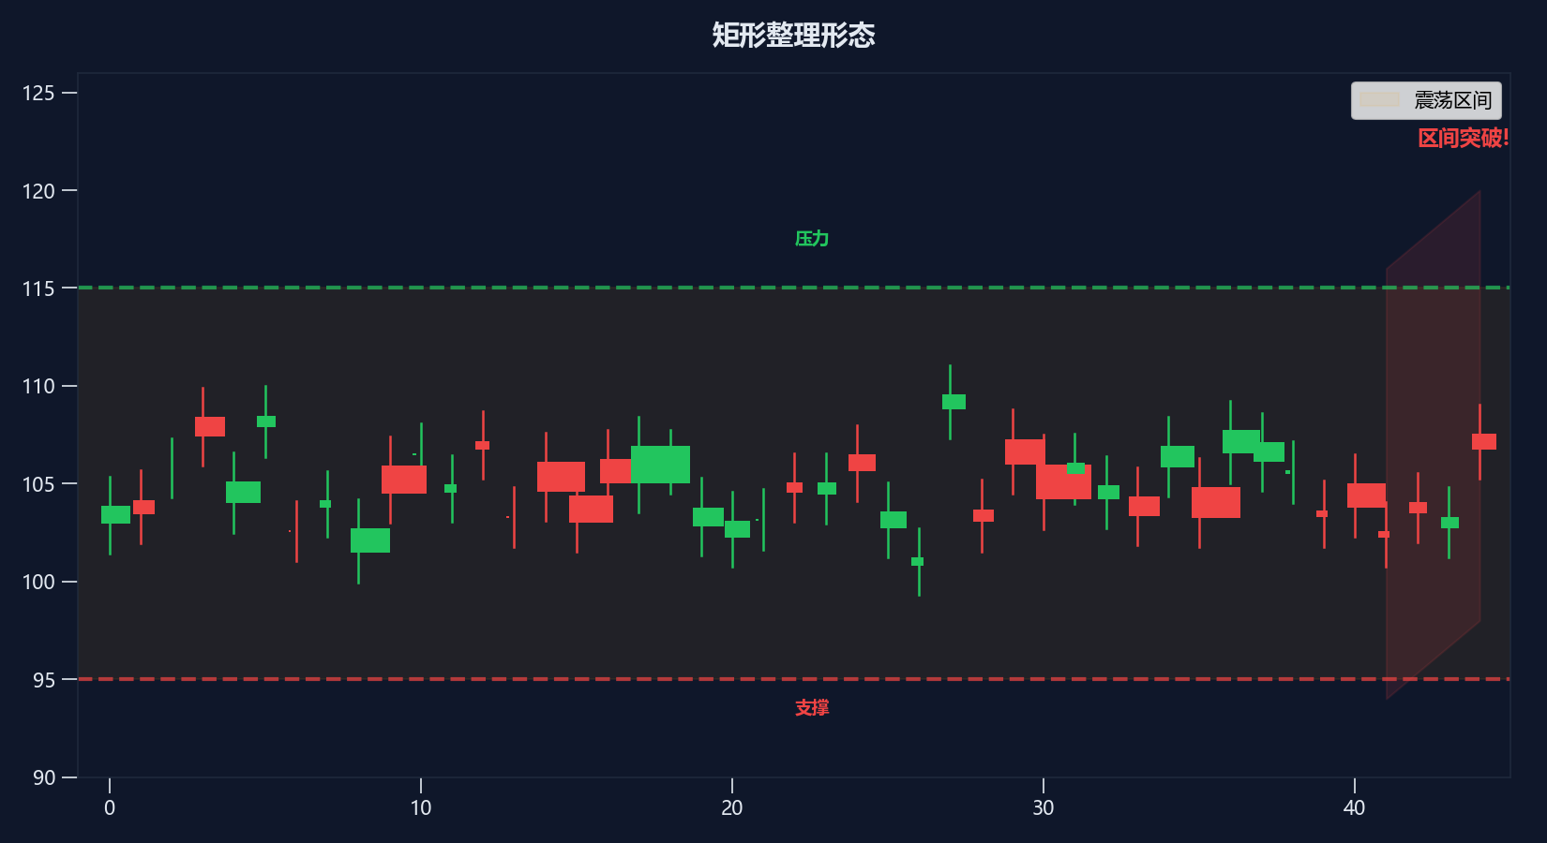Select the 30 x-axis tick label
Screen dimensions: 1547x843
click(1044, 807)
